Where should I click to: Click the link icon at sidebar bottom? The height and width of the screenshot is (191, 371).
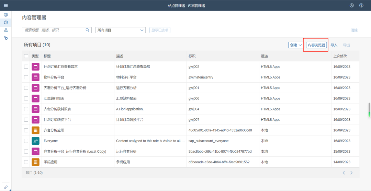pos(6,187)
